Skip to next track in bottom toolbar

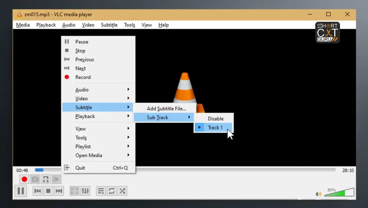tap(59, 191)
